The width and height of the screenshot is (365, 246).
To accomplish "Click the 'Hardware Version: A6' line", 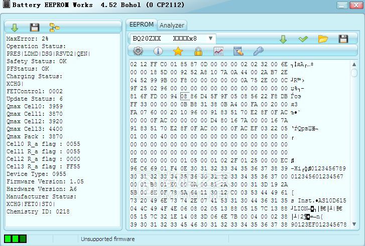I will pyautogui.click(x=42, y=189).
